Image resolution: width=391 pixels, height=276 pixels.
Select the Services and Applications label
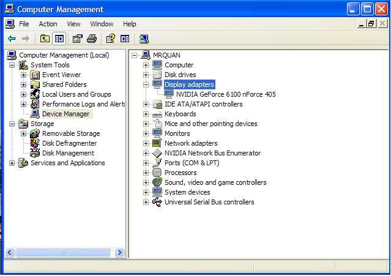[68, 163]
